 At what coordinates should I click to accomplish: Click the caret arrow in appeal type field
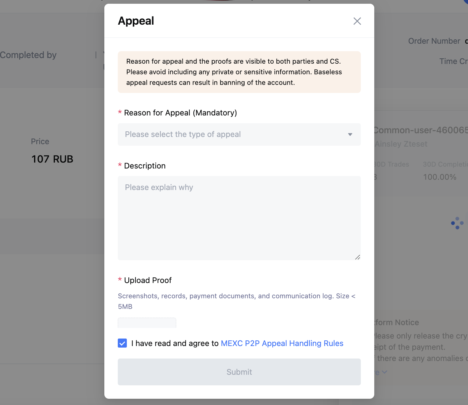[350, 134]
